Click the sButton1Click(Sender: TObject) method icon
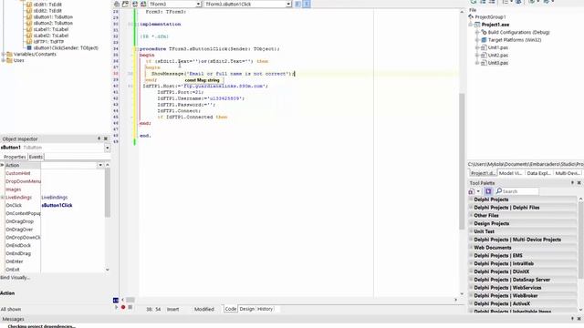This screenshot has width=584, height=328. tap(29, 48)
